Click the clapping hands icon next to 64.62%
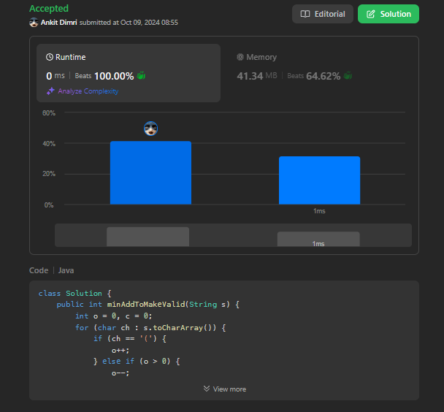Image resolution: width=444 pixels, height=412 pixels. 348,75
